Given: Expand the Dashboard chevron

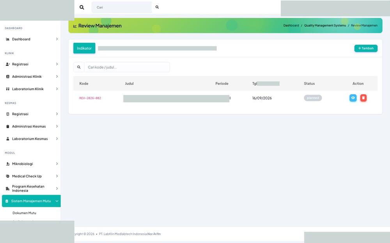Looking at the screenshot, I should tap(57, 39).
